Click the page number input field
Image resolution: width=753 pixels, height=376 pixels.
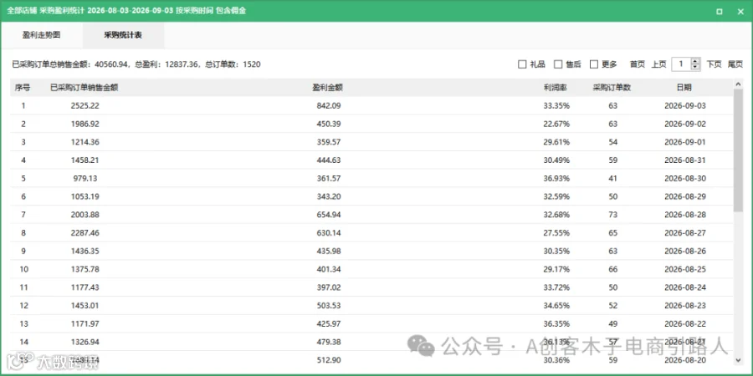[681, 64]
